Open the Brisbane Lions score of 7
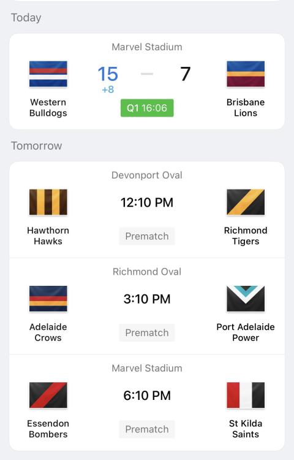Screen dimensions: 294x460 point(185,74)
